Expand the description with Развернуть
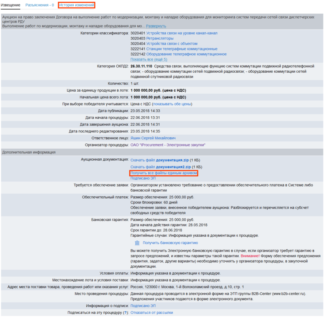The height and width of the screenshot is (317, 324). click(156, 26)
